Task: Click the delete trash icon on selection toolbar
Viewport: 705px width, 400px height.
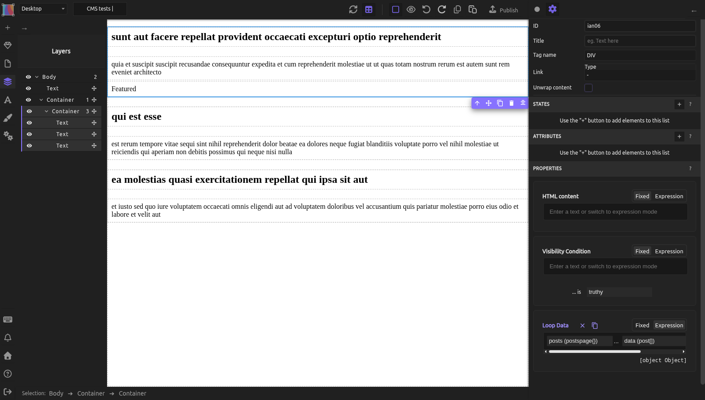Action: pos(512,103)
